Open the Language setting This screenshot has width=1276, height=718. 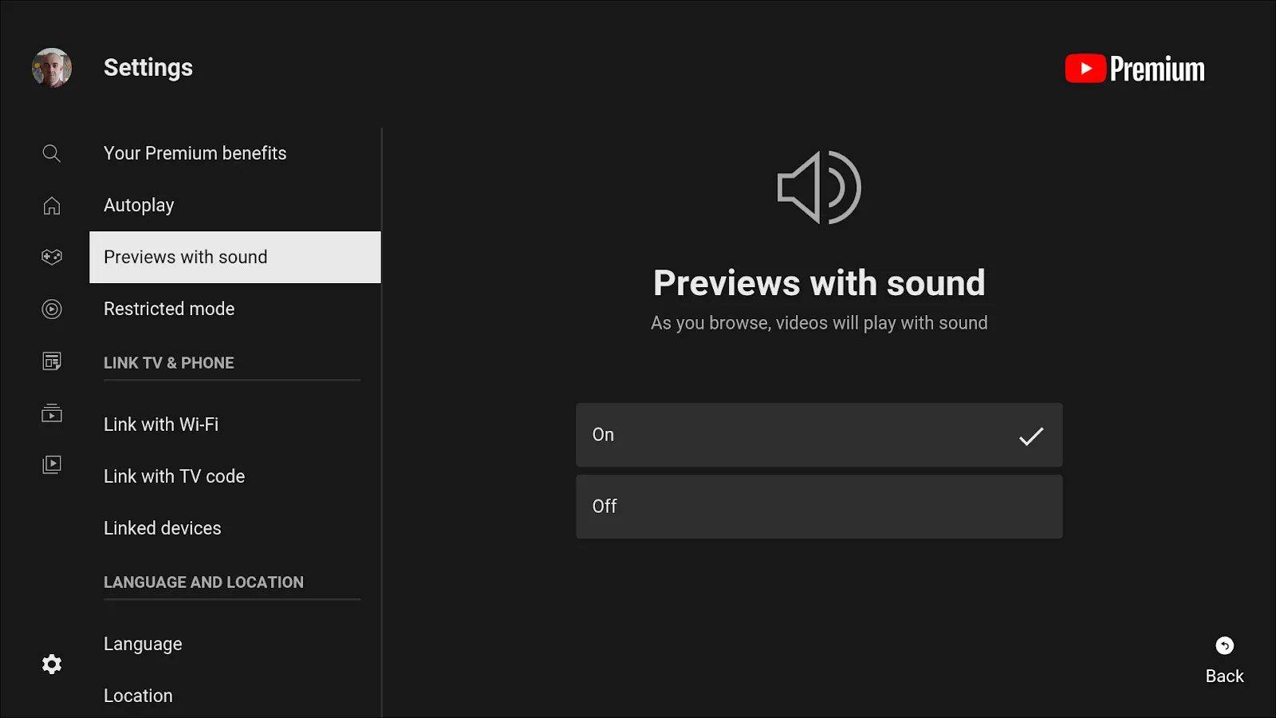tap(144, 644)
